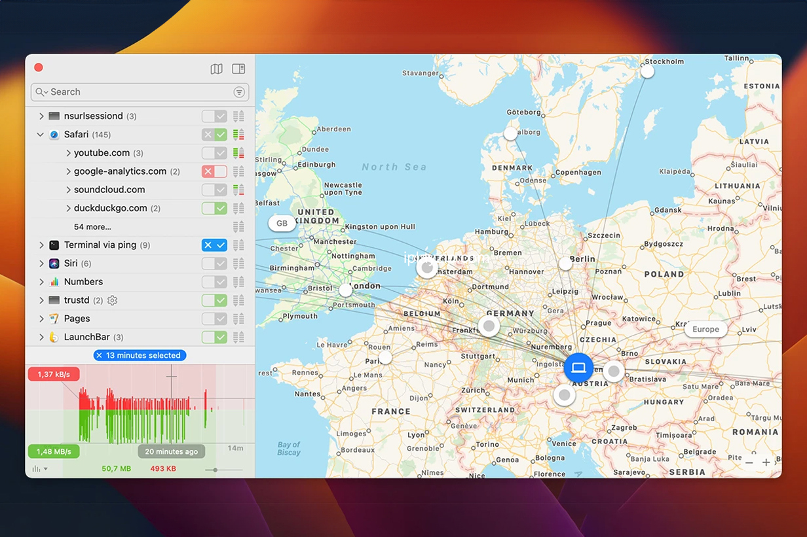
Task: Click the Numbers app icon in the list
Action: tap(54, 282)
